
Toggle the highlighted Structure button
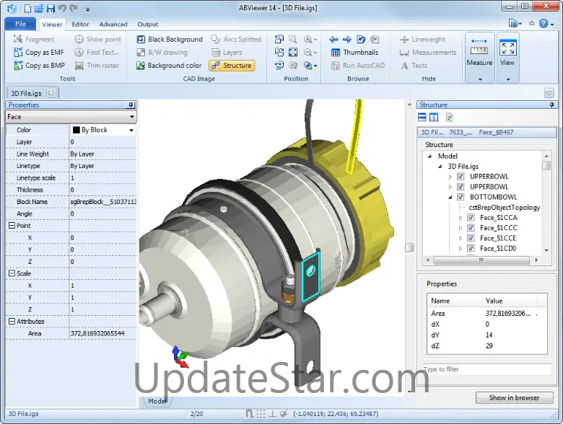click(x=232, y=66)
